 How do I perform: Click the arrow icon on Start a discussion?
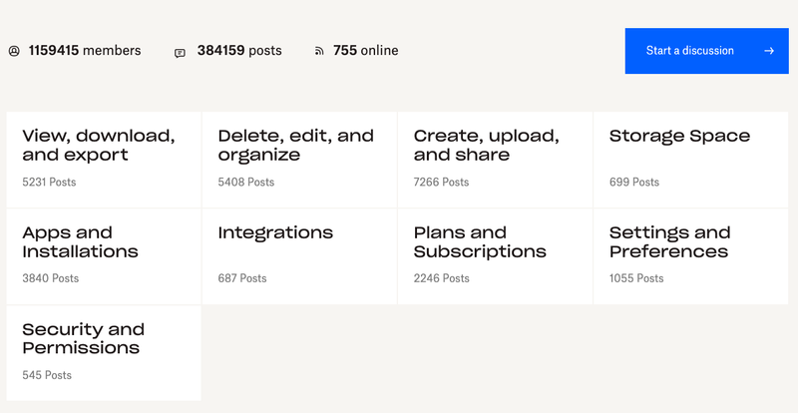coord(769,51)
